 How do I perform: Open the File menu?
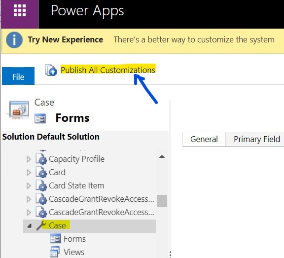tap(18, 76)
